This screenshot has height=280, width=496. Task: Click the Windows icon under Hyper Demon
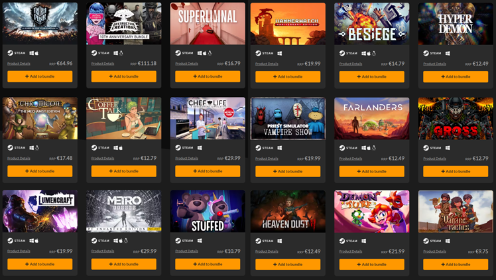tap(448, 54)
